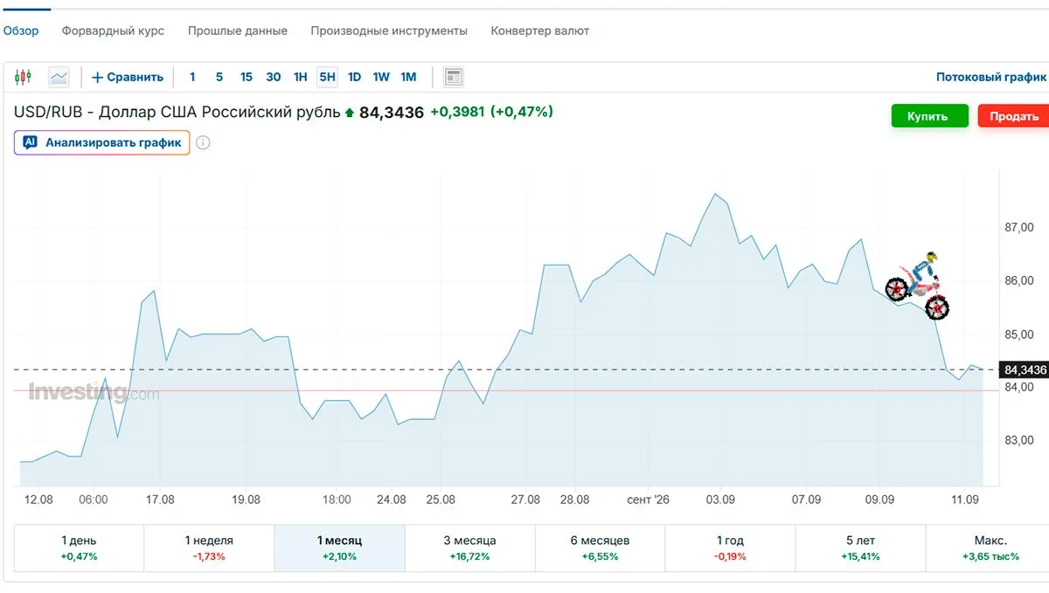Set chart interval to 5 minutes
Screen dimensions: 1049x593
pos(219,77)
